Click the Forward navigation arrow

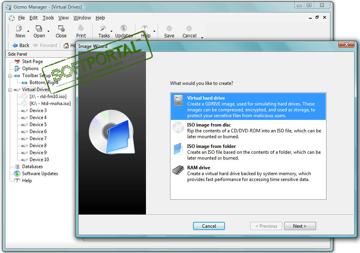35,45
